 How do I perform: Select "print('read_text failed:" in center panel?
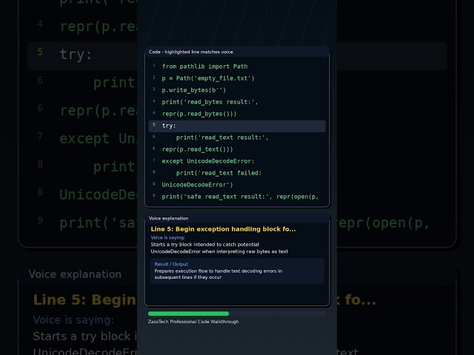[218, 173]
